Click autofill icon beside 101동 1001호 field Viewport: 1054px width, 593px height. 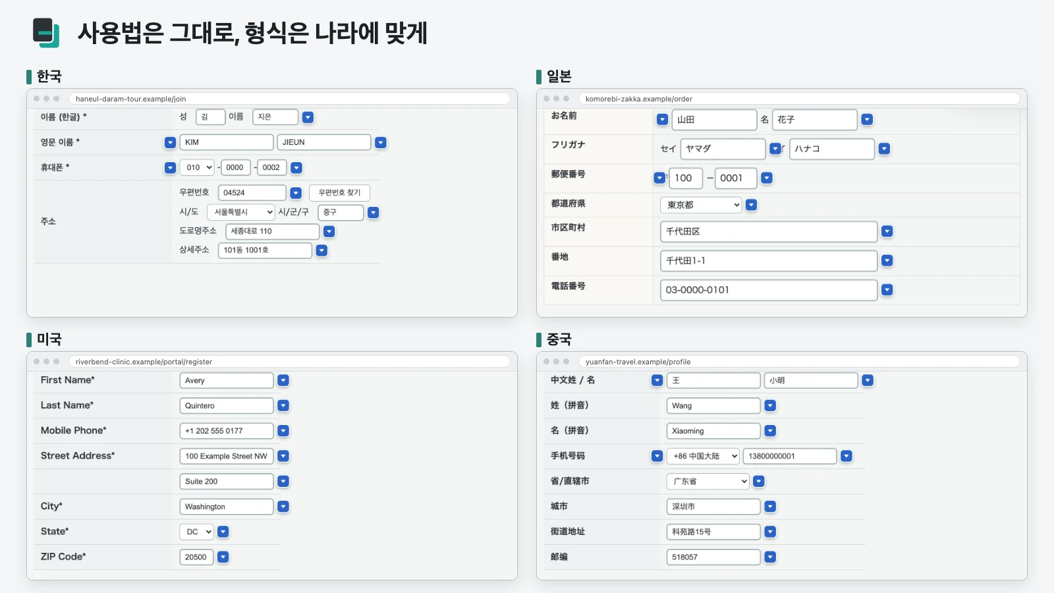coord(321,250)
